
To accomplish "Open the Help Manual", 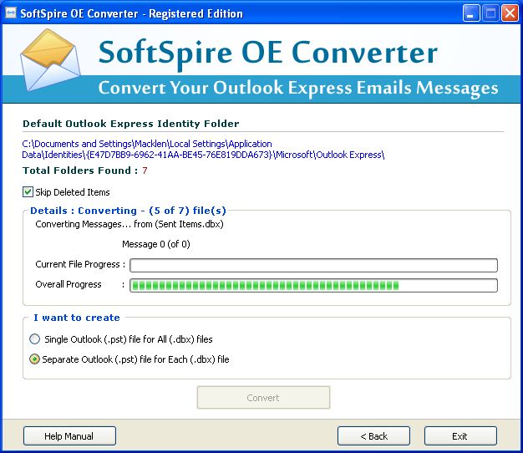I will [69, 436].
